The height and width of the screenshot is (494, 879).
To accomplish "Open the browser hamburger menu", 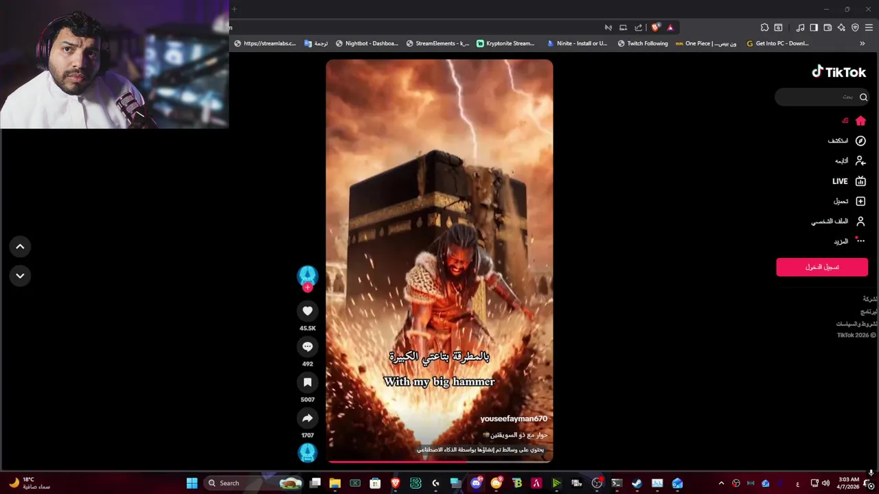I will click(x=869, y=27).
